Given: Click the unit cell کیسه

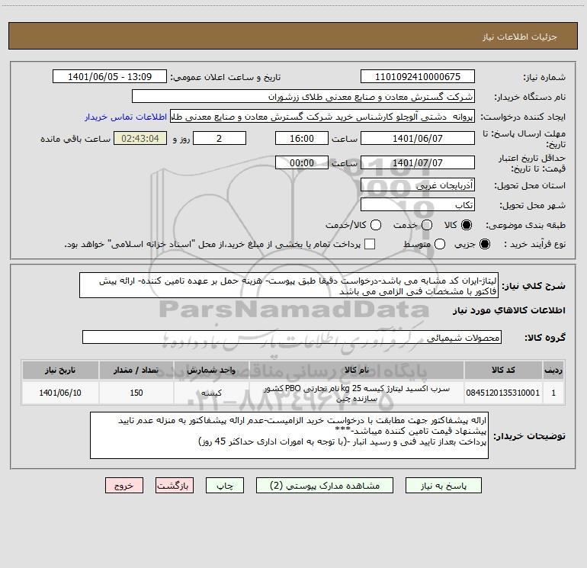Looking at the screenshot, I should tap(211, 393).
